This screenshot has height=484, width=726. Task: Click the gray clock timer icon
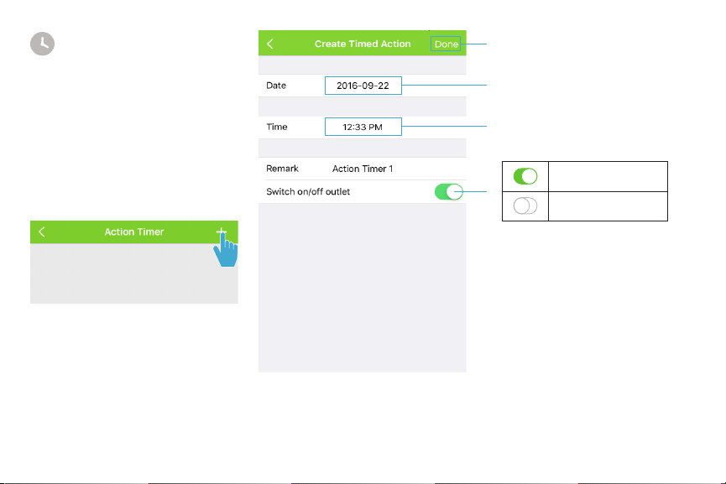[42, 44]
